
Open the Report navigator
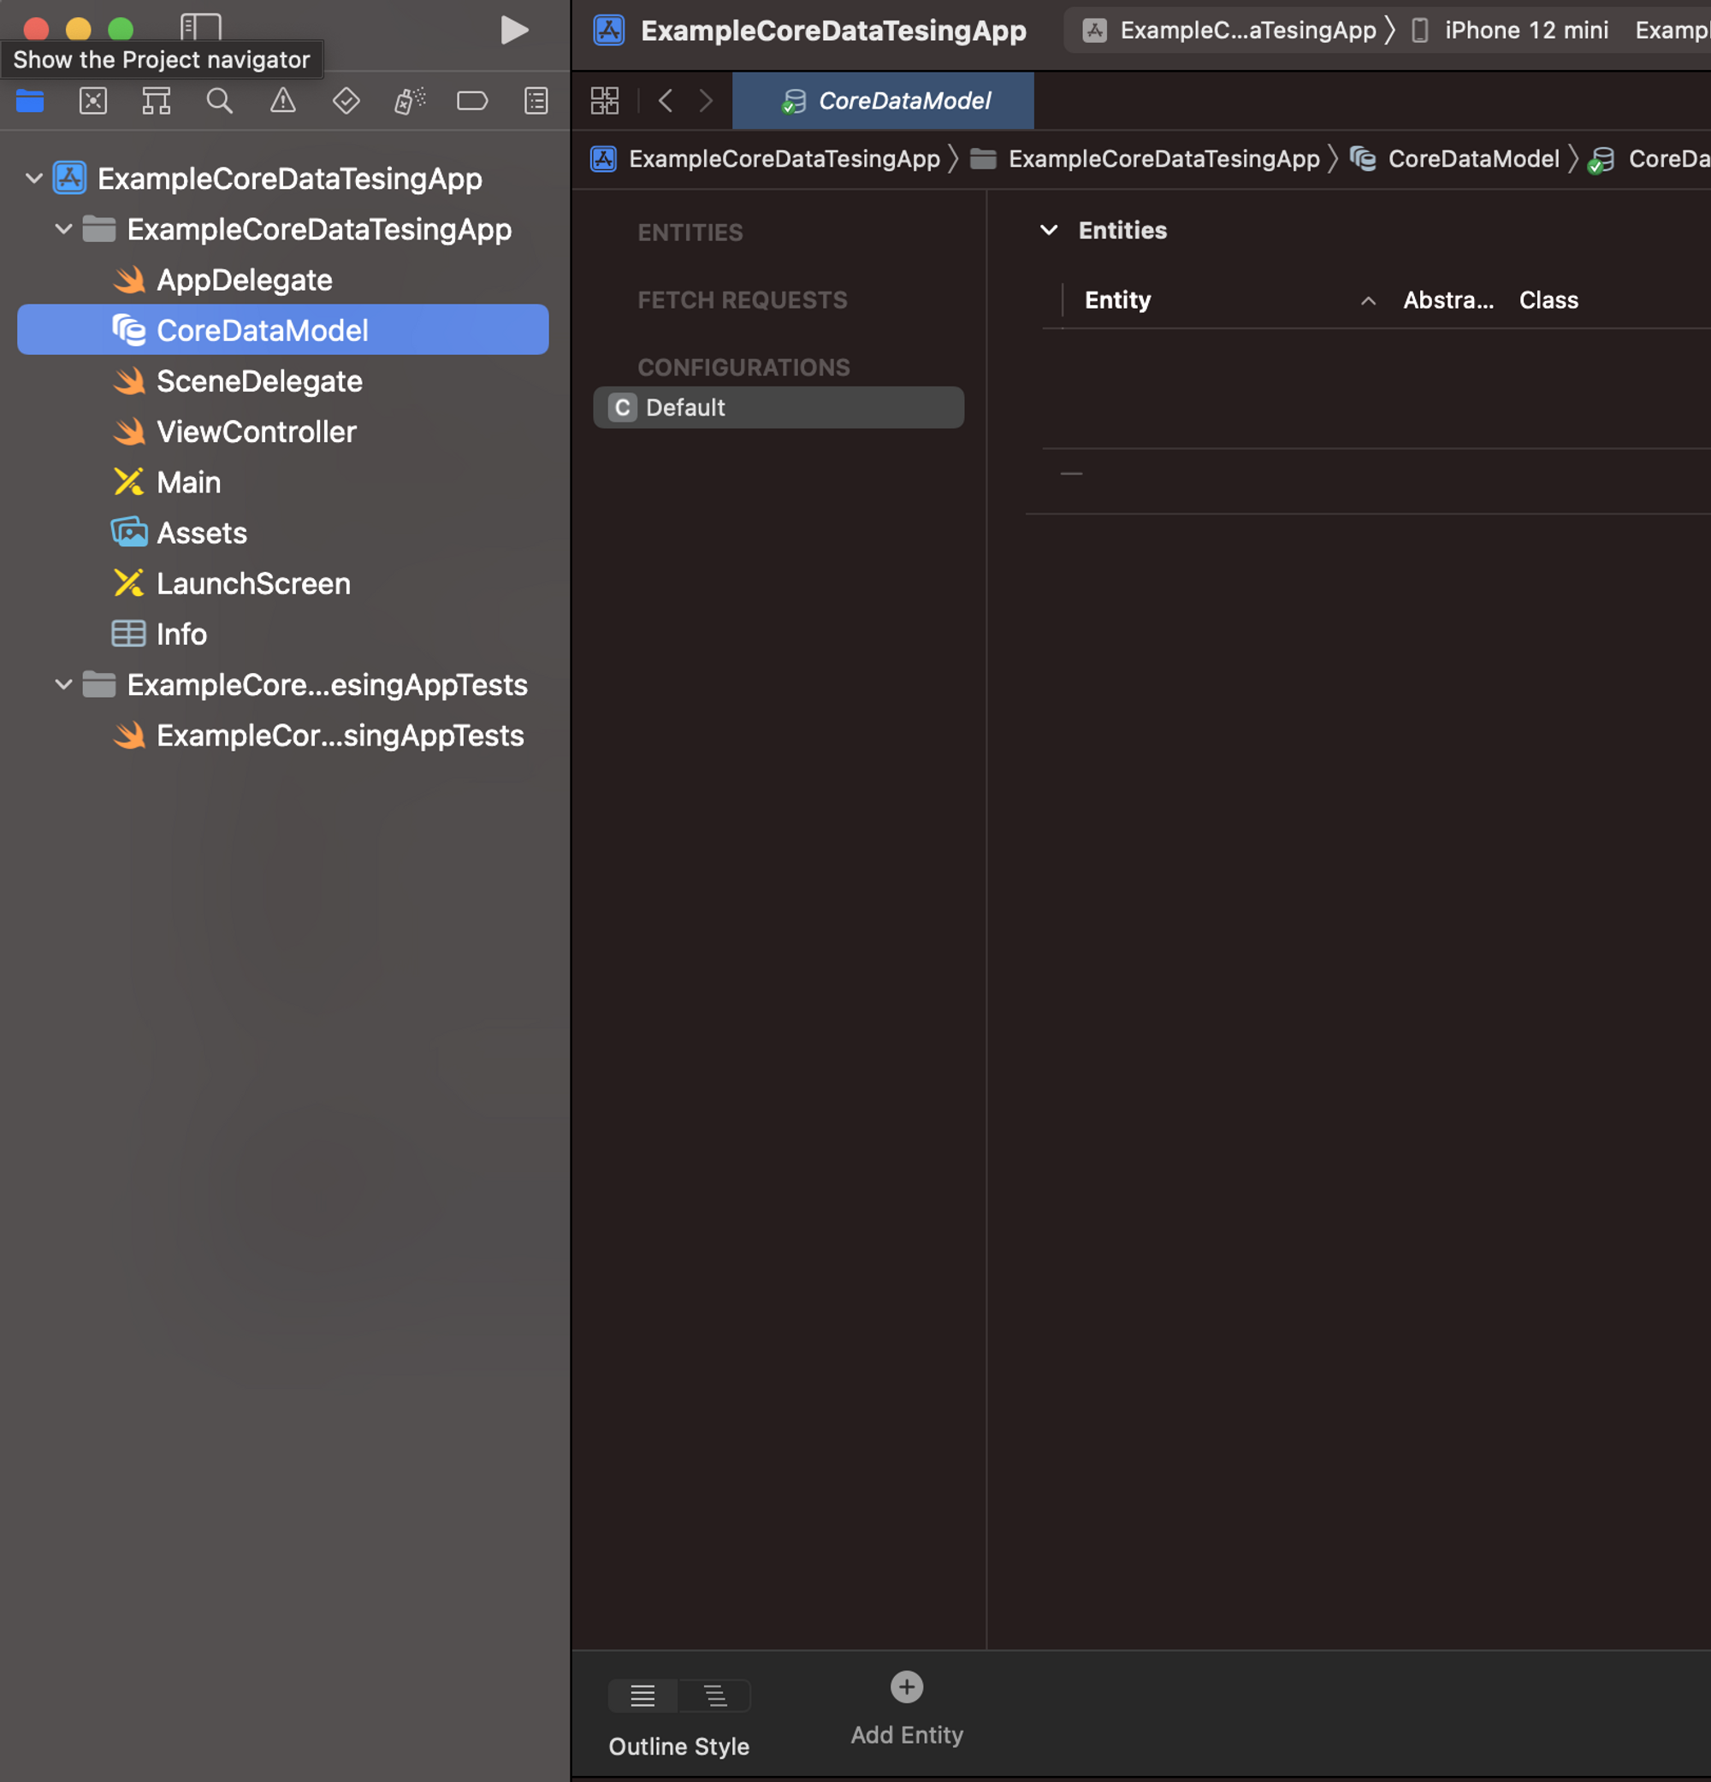pyautogui.click(x=536, y=101)
